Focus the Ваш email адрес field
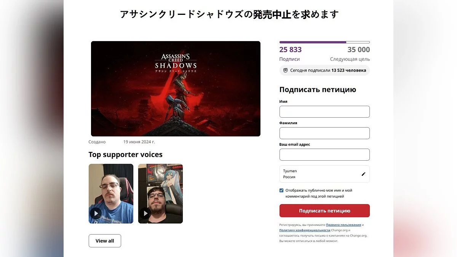 pos(324,155)
